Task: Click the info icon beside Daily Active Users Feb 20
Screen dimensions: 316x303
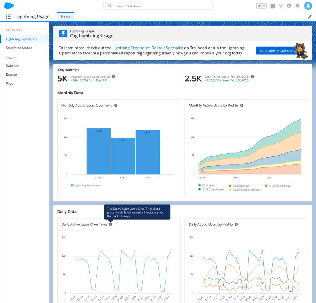Action: click(x=252, y=76)
